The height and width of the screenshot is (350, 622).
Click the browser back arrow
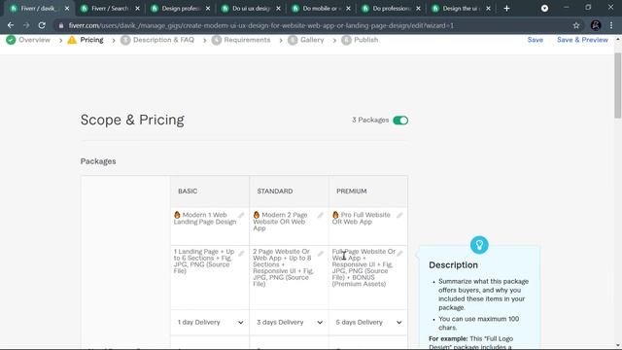(11, 25)
